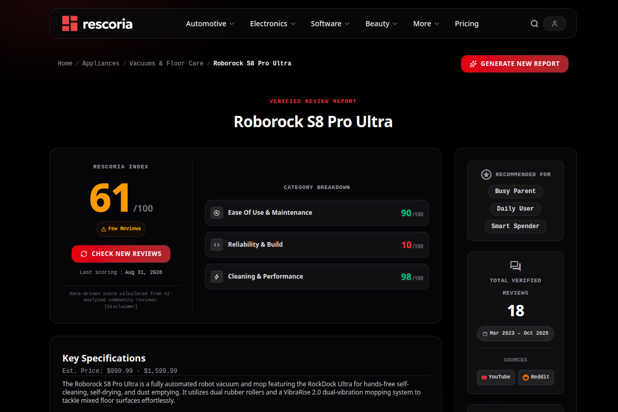Click the Mar 2023 – Oct 2025 date pill
The width and height of the screenshot is (618, 412).
[x=516, y=334]
